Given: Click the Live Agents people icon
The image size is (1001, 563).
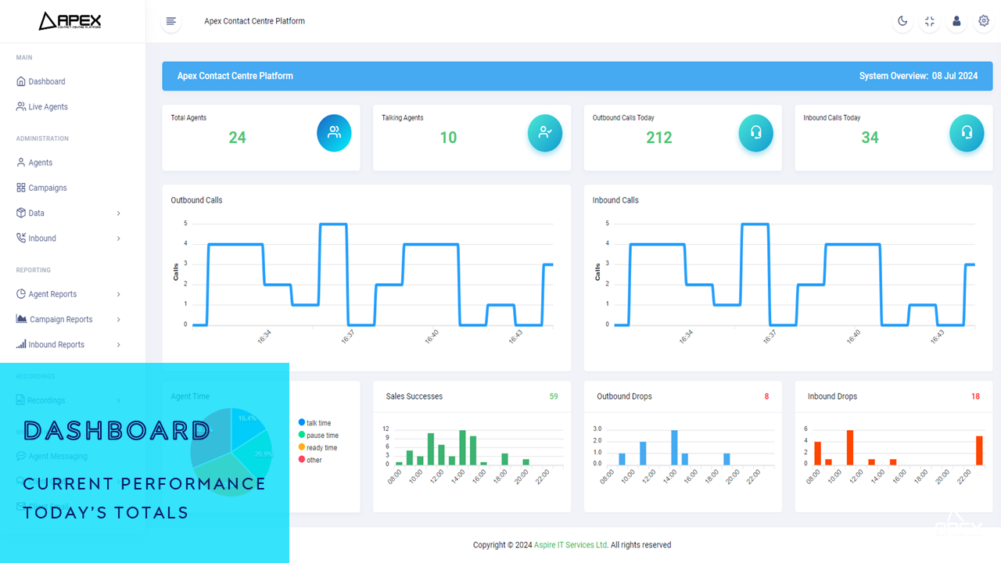Looking at the screenshot, I should click(21, 106).
